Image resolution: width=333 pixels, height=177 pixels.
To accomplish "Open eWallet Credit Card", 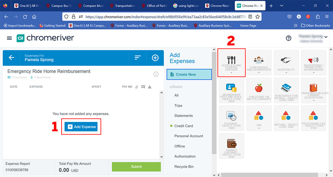I will tap(184, 126).
